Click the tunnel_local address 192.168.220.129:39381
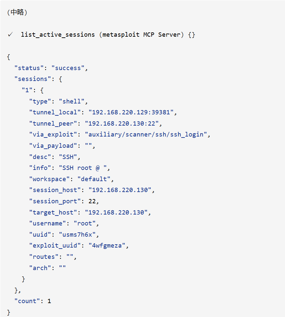Viewport: 285px width, 317px height. click(131, 112)
